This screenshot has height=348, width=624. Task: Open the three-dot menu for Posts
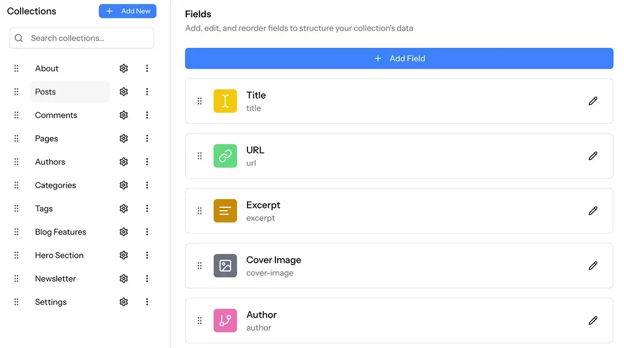(x=147, y=92)
